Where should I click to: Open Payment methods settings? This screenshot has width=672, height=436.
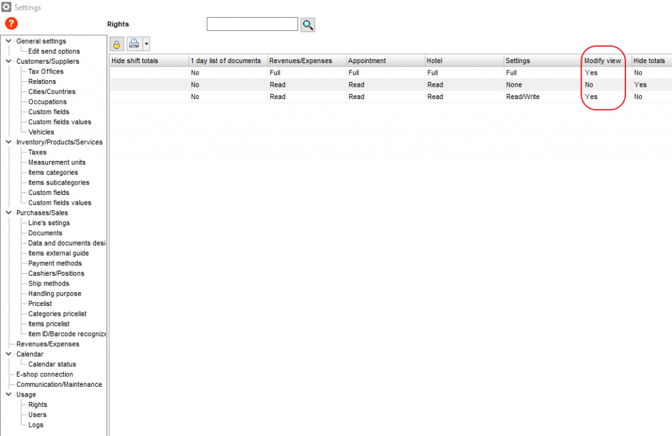click(x=55, y=263)
